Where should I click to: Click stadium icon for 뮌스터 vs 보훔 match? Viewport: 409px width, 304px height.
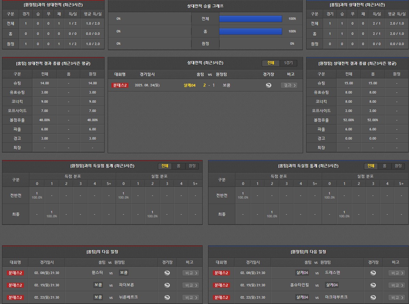pyautogui.click(x=167, y=273)
